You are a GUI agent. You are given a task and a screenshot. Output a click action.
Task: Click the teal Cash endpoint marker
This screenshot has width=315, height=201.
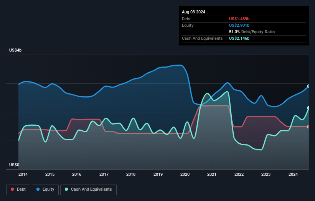(x=308, y=108)
